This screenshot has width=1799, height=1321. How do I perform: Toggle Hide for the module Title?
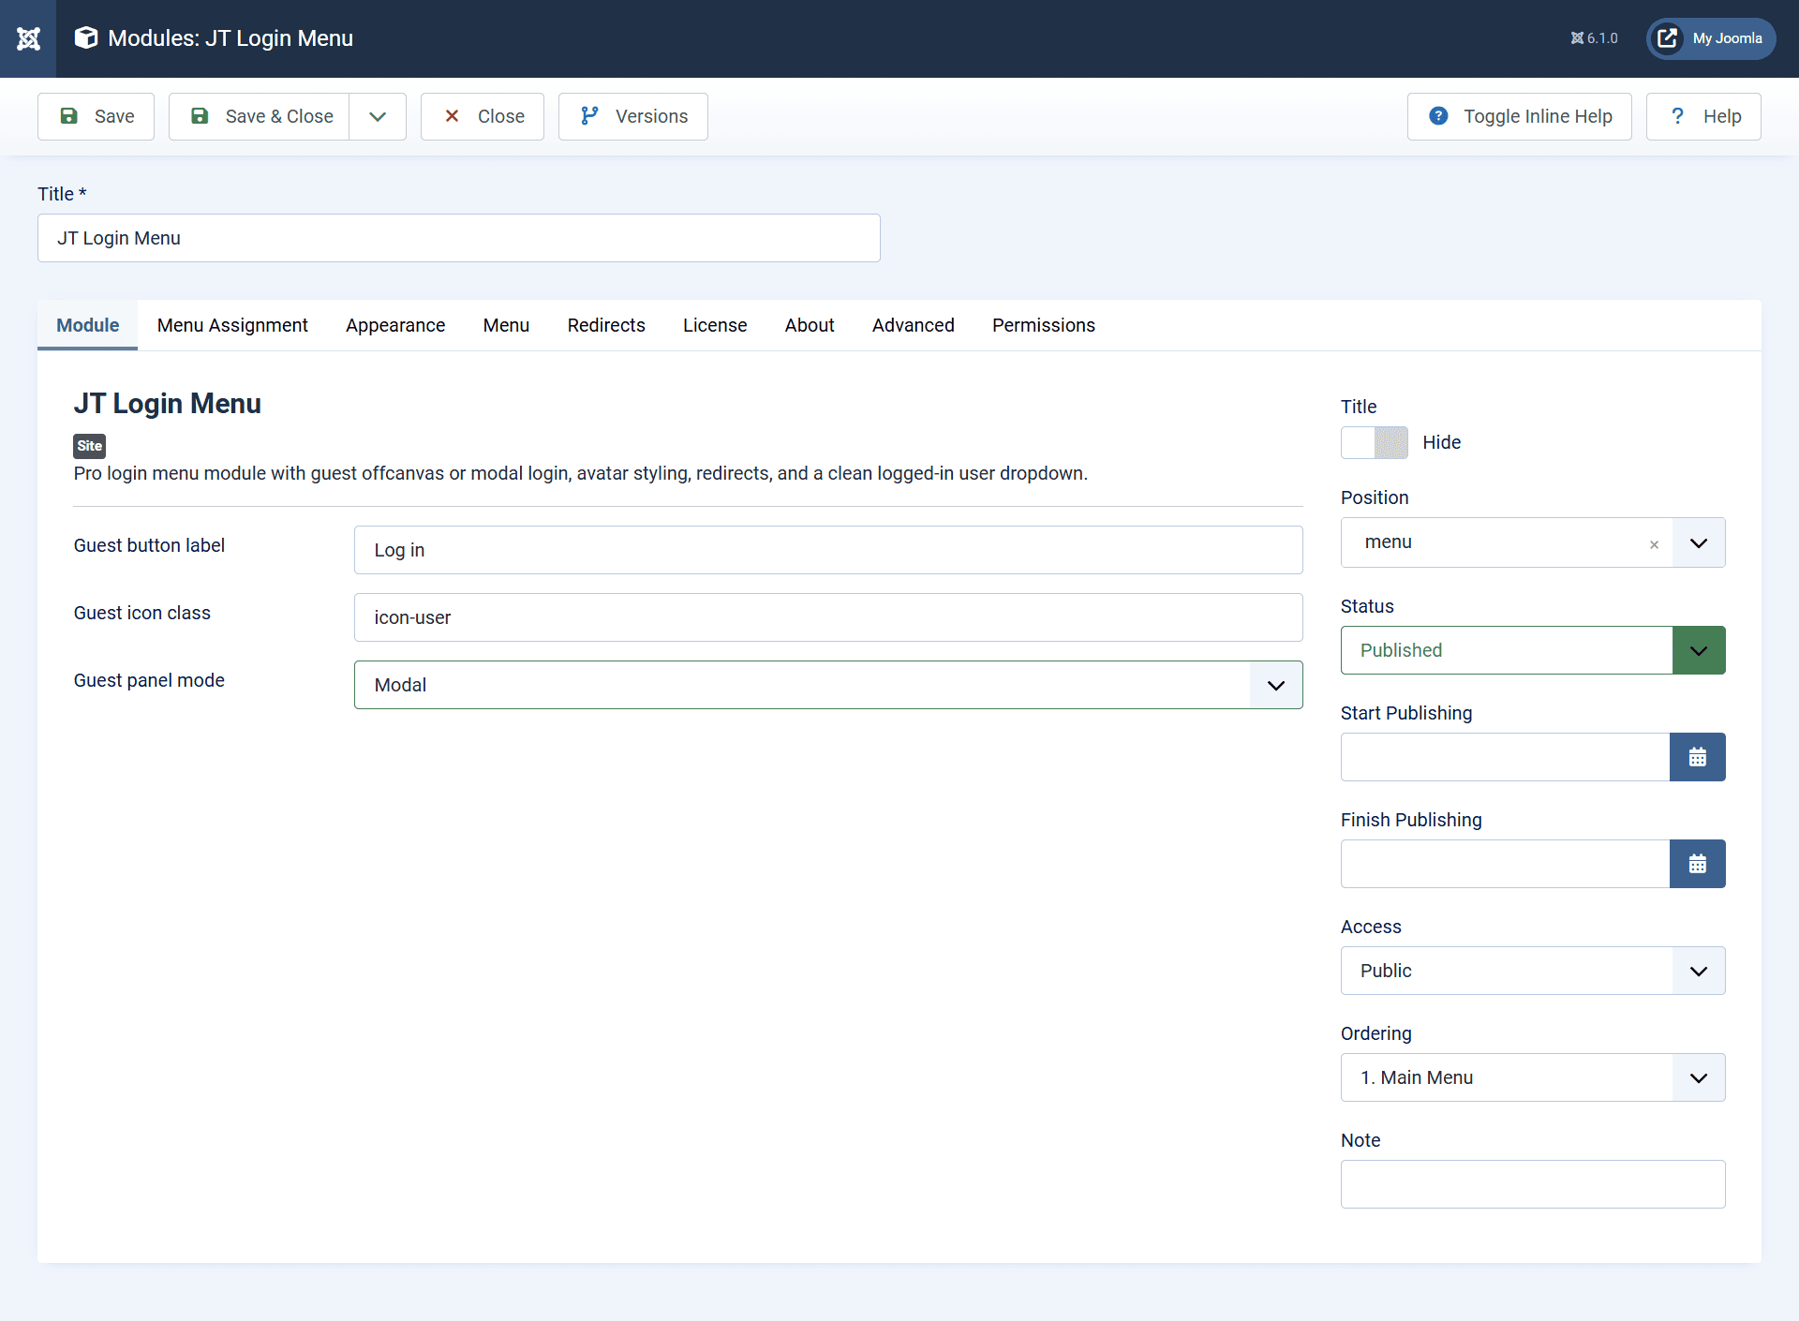point(1374,442)
